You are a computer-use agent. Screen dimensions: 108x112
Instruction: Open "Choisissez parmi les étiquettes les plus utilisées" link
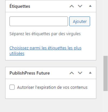point(45,51)
